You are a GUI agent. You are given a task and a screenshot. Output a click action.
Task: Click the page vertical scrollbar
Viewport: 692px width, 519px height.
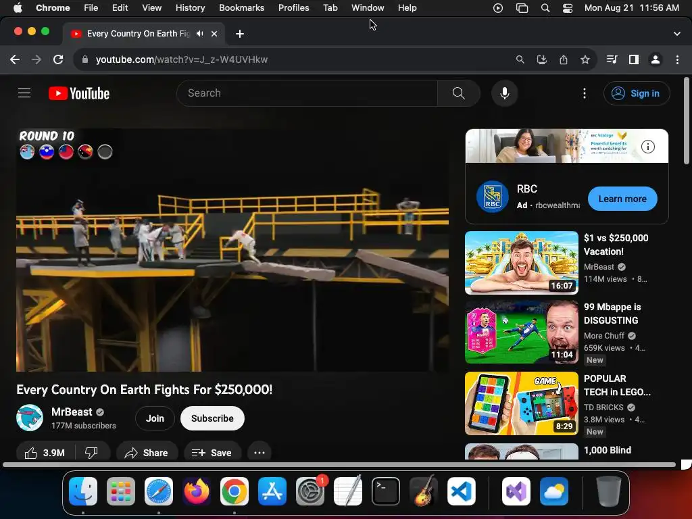[687, 121]
